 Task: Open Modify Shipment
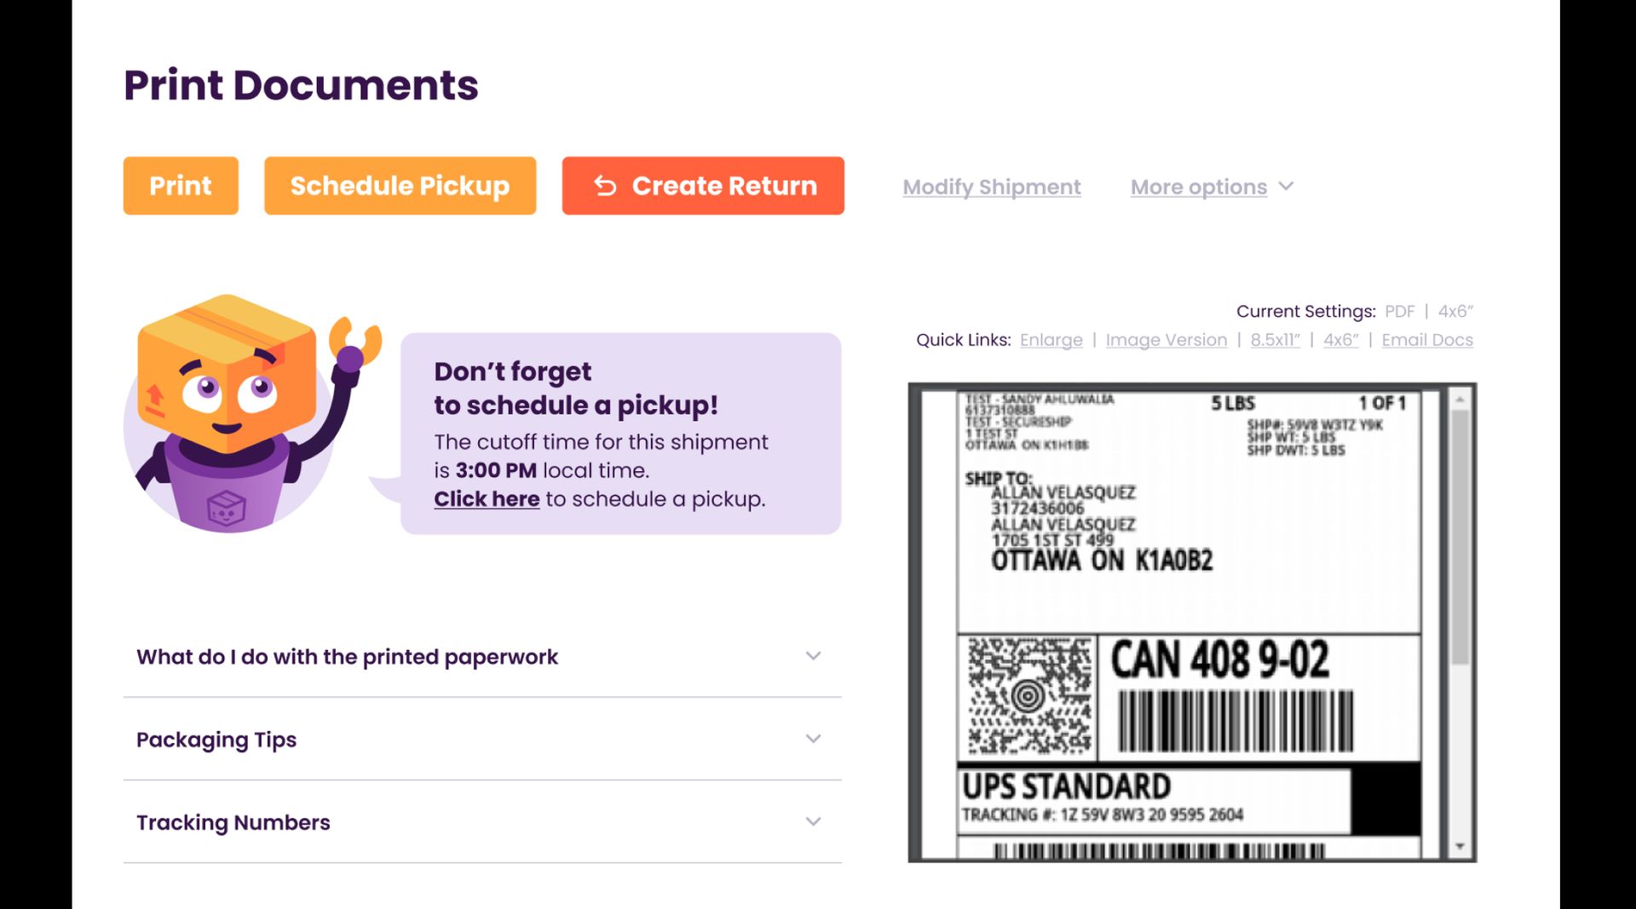pos(991,187)
